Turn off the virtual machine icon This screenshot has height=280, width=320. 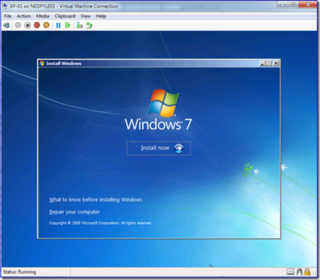point(28,25)
